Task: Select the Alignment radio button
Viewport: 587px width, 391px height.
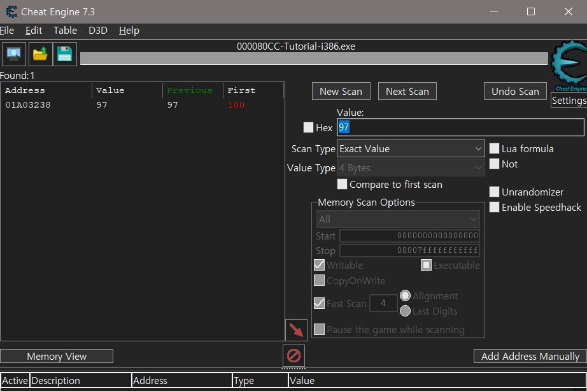Action: point(405,296)
